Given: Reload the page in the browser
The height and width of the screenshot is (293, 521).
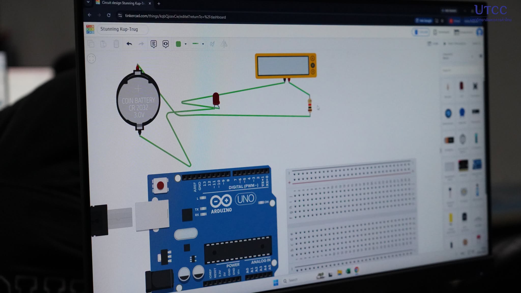Looking at the screenshot, I should pyautogui.click(x=109, y=15).
